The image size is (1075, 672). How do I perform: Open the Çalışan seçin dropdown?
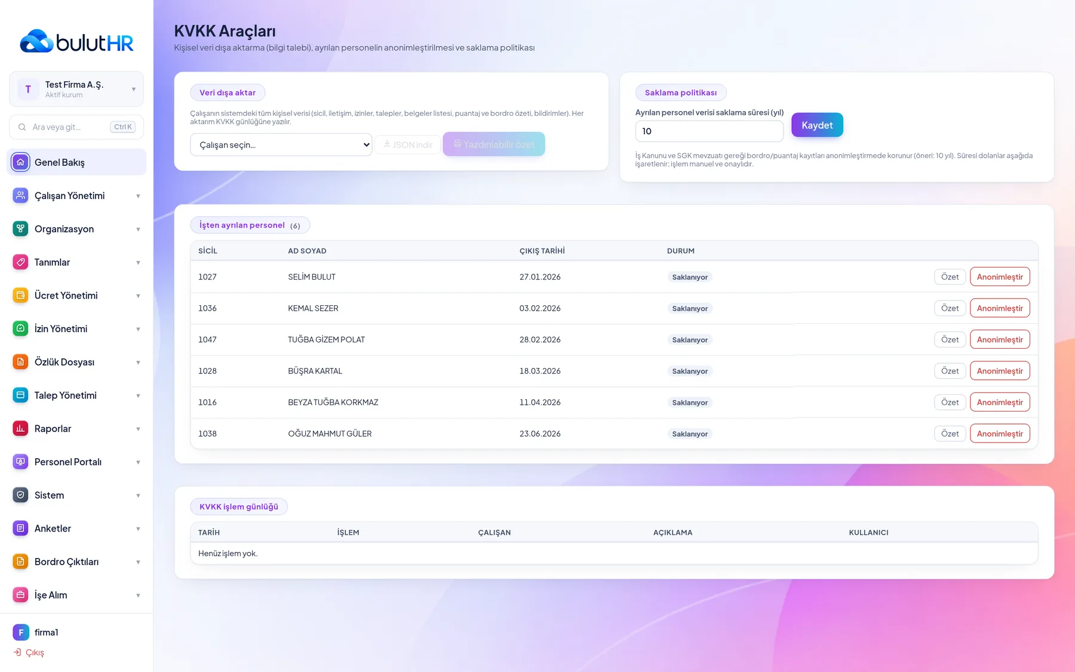tap(281, 145)
